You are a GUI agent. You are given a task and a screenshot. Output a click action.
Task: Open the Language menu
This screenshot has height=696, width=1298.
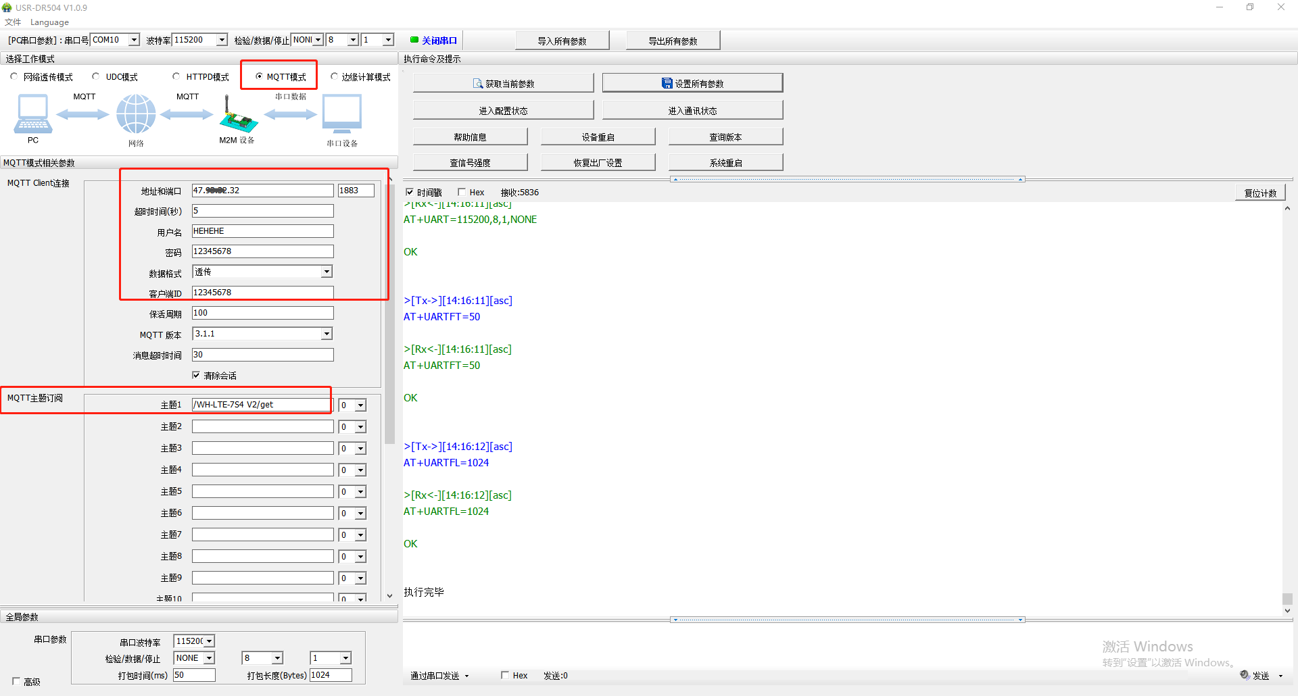click(x=49, y=22)
